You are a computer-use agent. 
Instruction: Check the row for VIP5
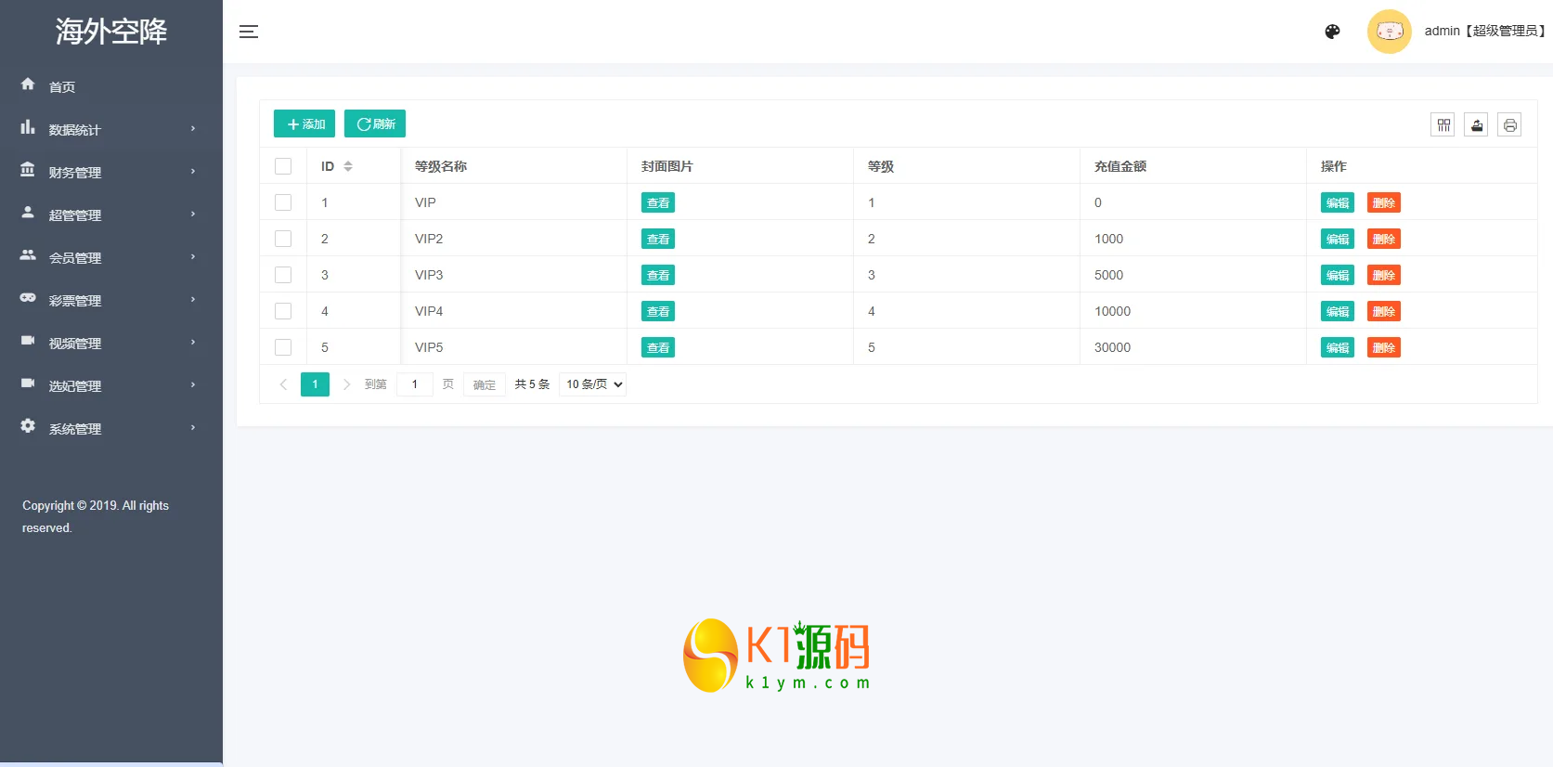(283, 347)
